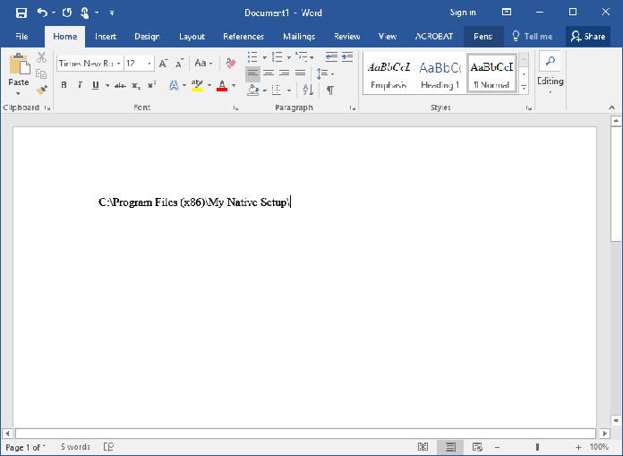Click the Share button
Screen dimensions: 623x456
tap(588, 37)
